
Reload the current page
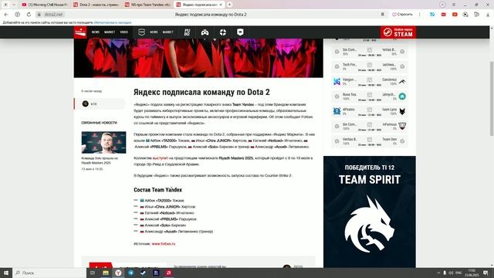click(29, 15)
